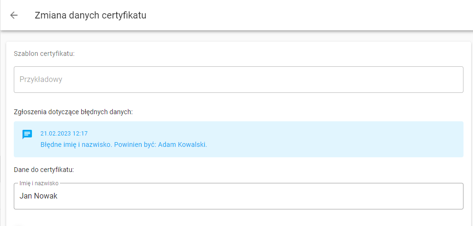Image resolution: width=473 pixels, height=226 pixels.
Task: Click the Szablon certyfikatu label
Action: point(44,54)
